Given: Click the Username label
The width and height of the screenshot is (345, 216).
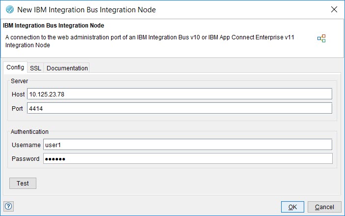Looking at the screenshot, I should (x=26, y=145).
